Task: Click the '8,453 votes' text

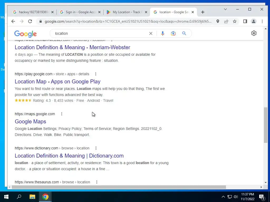Action: pyautogui.click(x=64, y=101)
